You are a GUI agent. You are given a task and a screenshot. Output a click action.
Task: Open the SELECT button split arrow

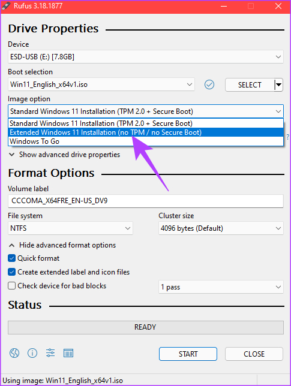pos(278,85)
